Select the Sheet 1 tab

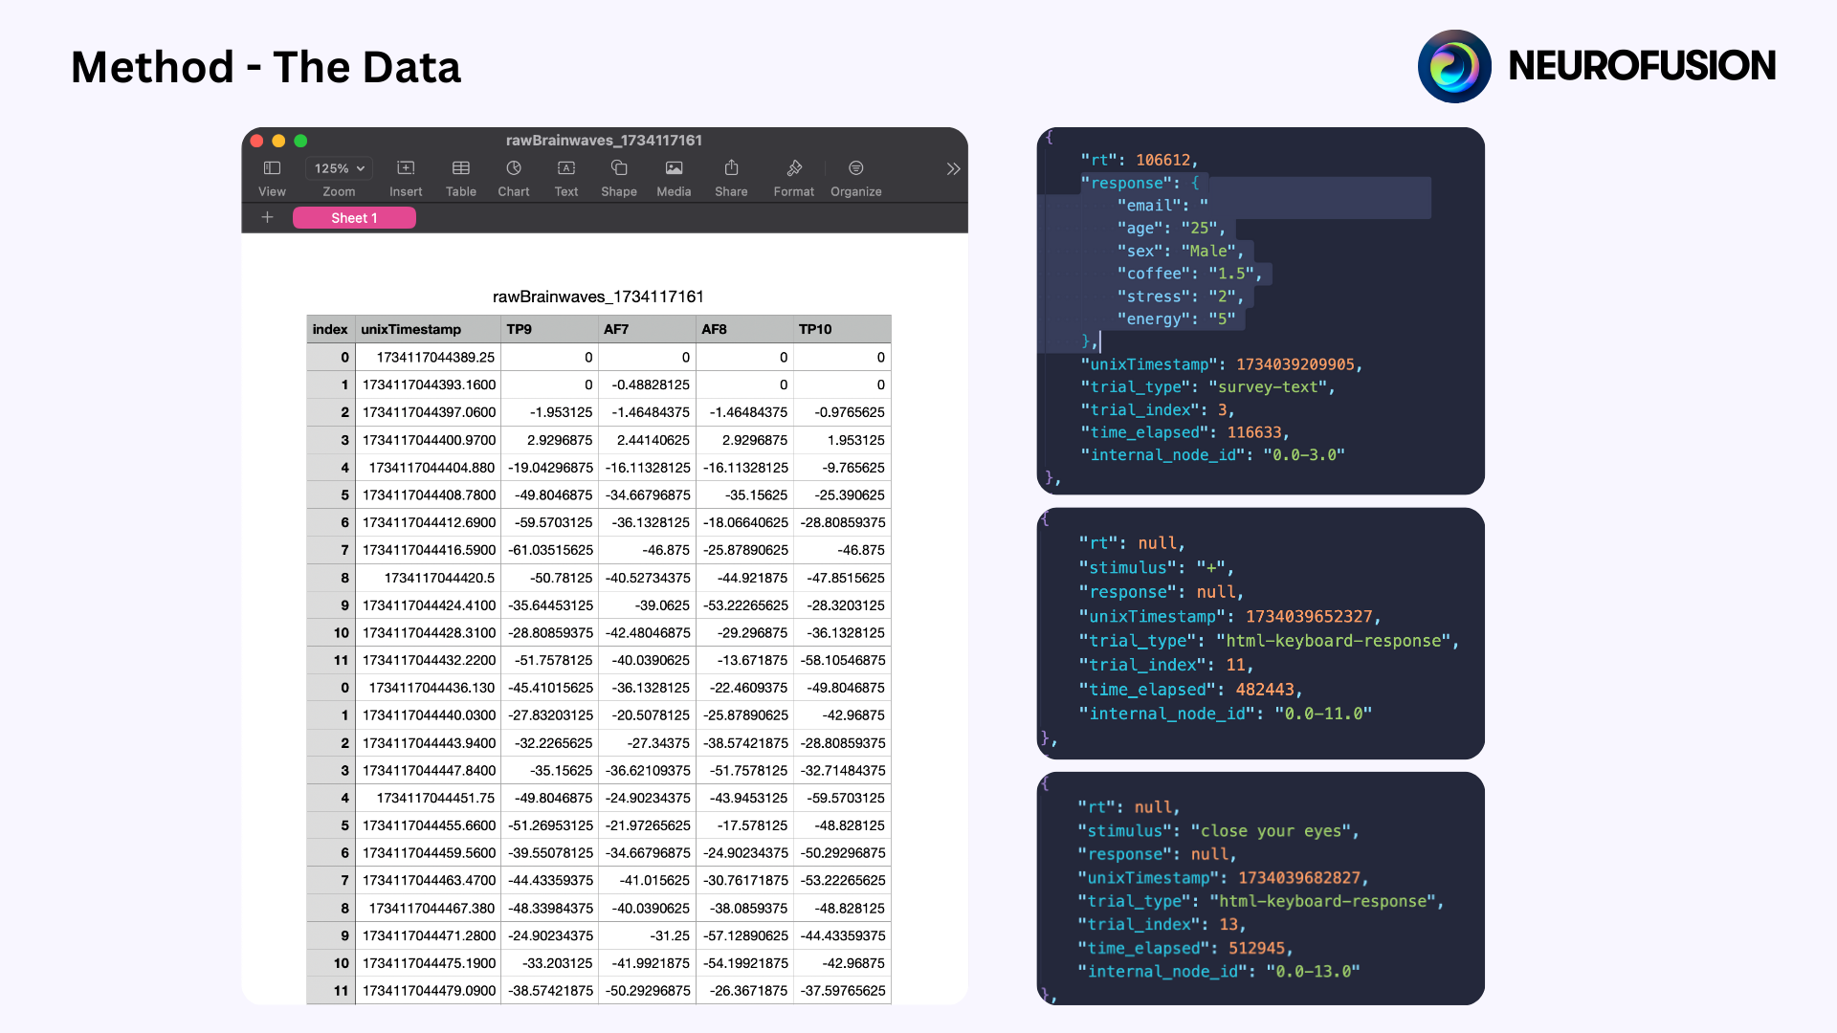point(353,217)
